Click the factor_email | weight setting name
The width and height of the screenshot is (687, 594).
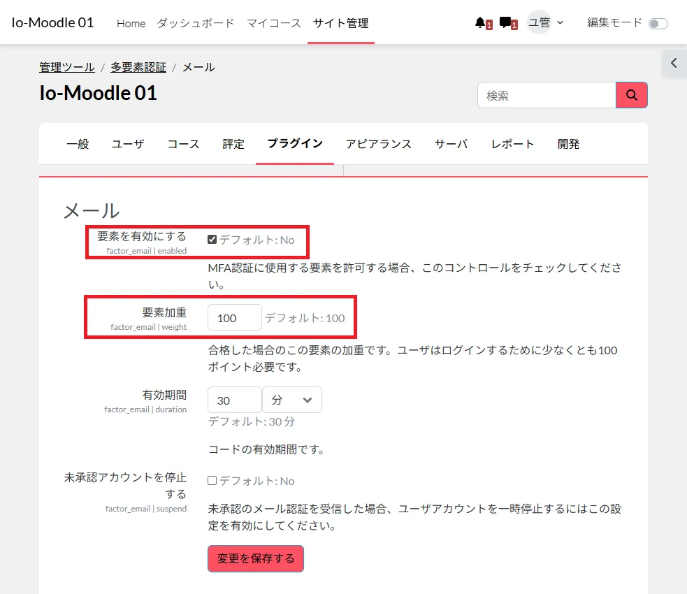[x=149, y=327]
